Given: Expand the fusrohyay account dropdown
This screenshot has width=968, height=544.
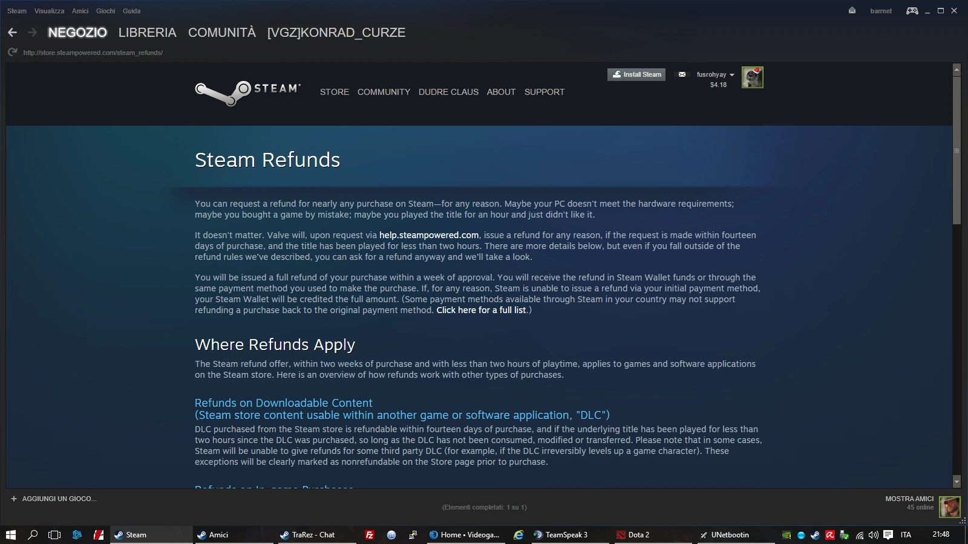Looking at the screenshot, I should pyautogui.click(x=715, y=74).
